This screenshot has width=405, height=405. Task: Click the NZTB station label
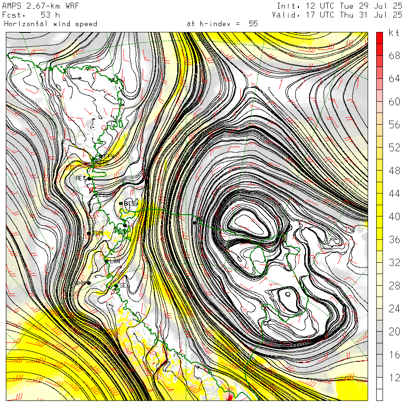click(102, 162)
